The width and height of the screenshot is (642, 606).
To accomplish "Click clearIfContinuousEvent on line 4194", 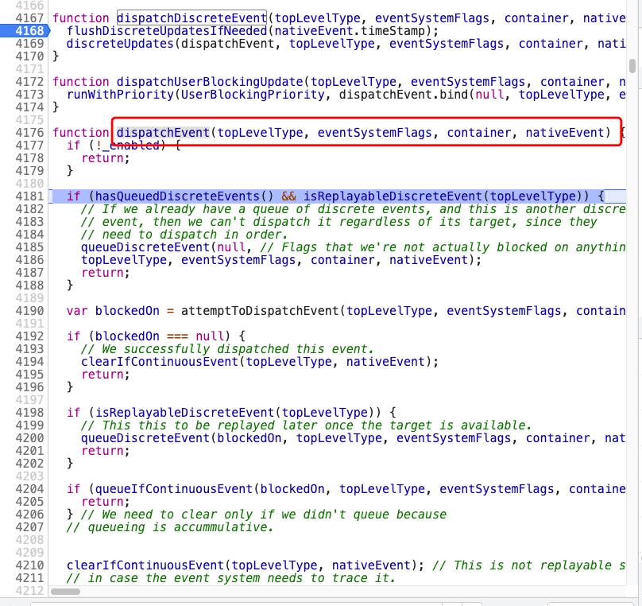I will click(x=160, y=361).
